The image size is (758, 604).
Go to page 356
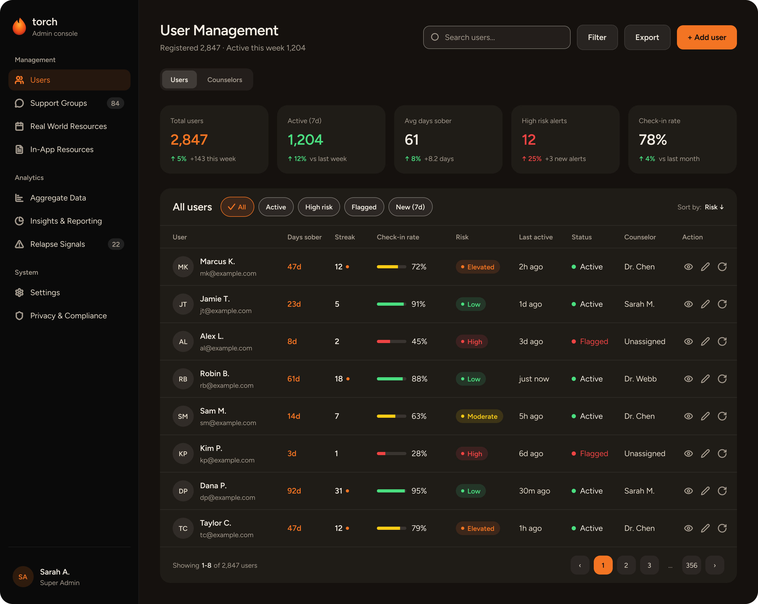click(x=691, y=565)
